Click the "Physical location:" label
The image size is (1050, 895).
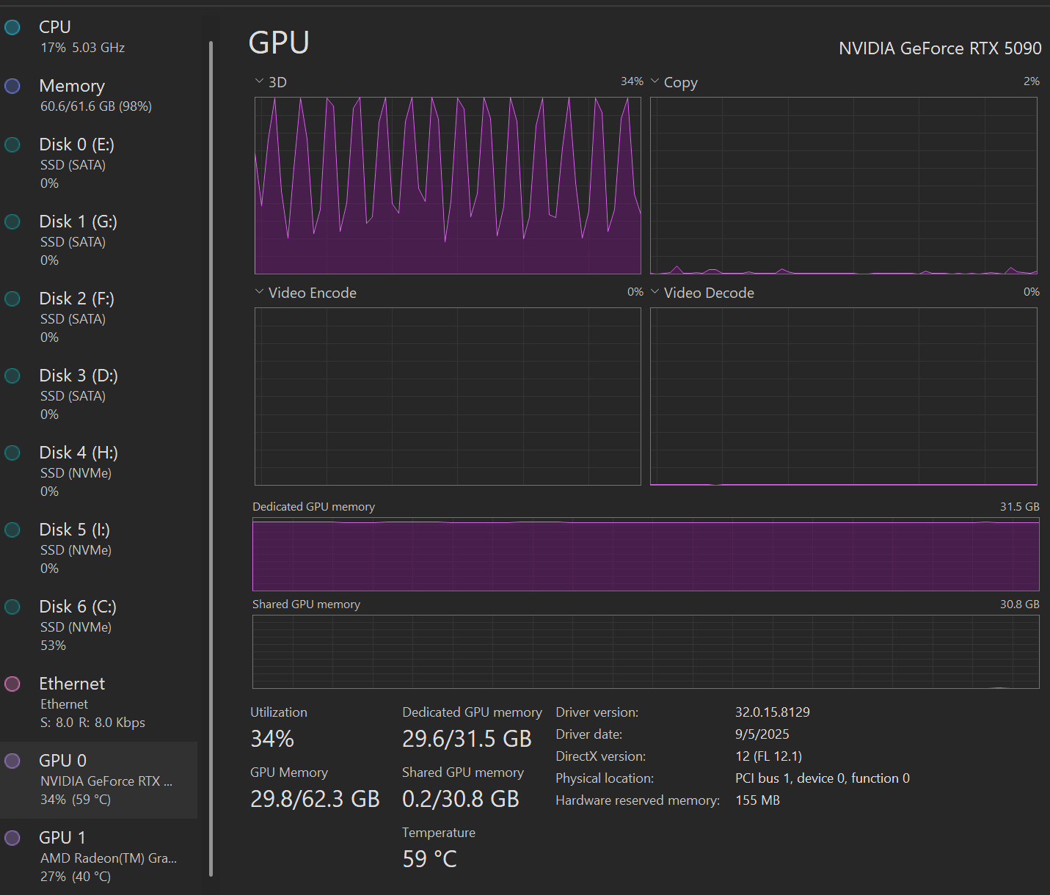point(605,778)
